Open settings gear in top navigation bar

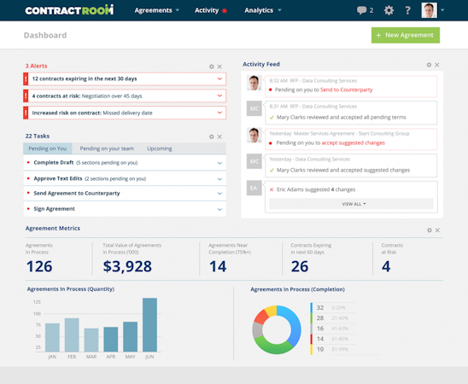(389, 10)
